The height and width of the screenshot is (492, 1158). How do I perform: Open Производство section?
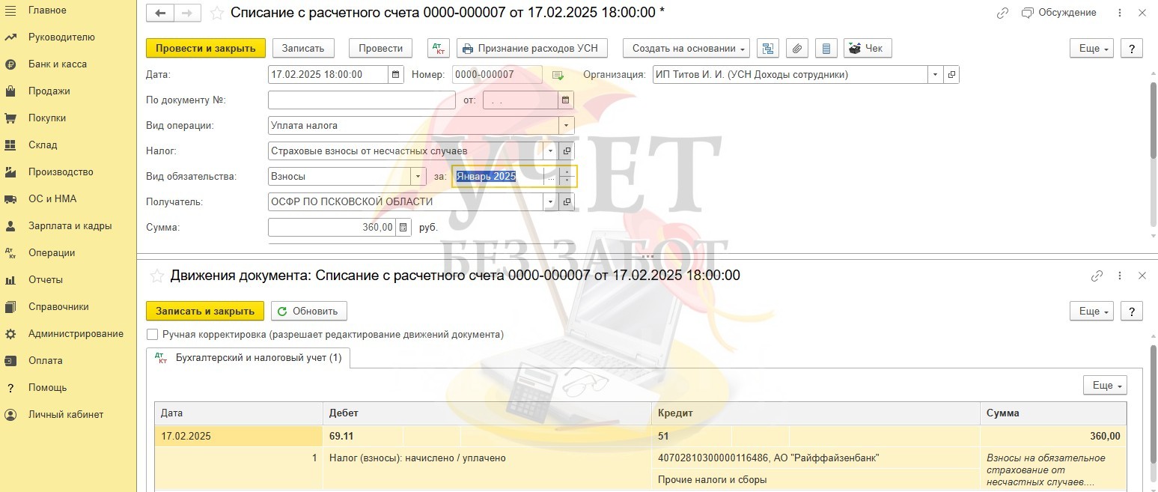(61, 172)
